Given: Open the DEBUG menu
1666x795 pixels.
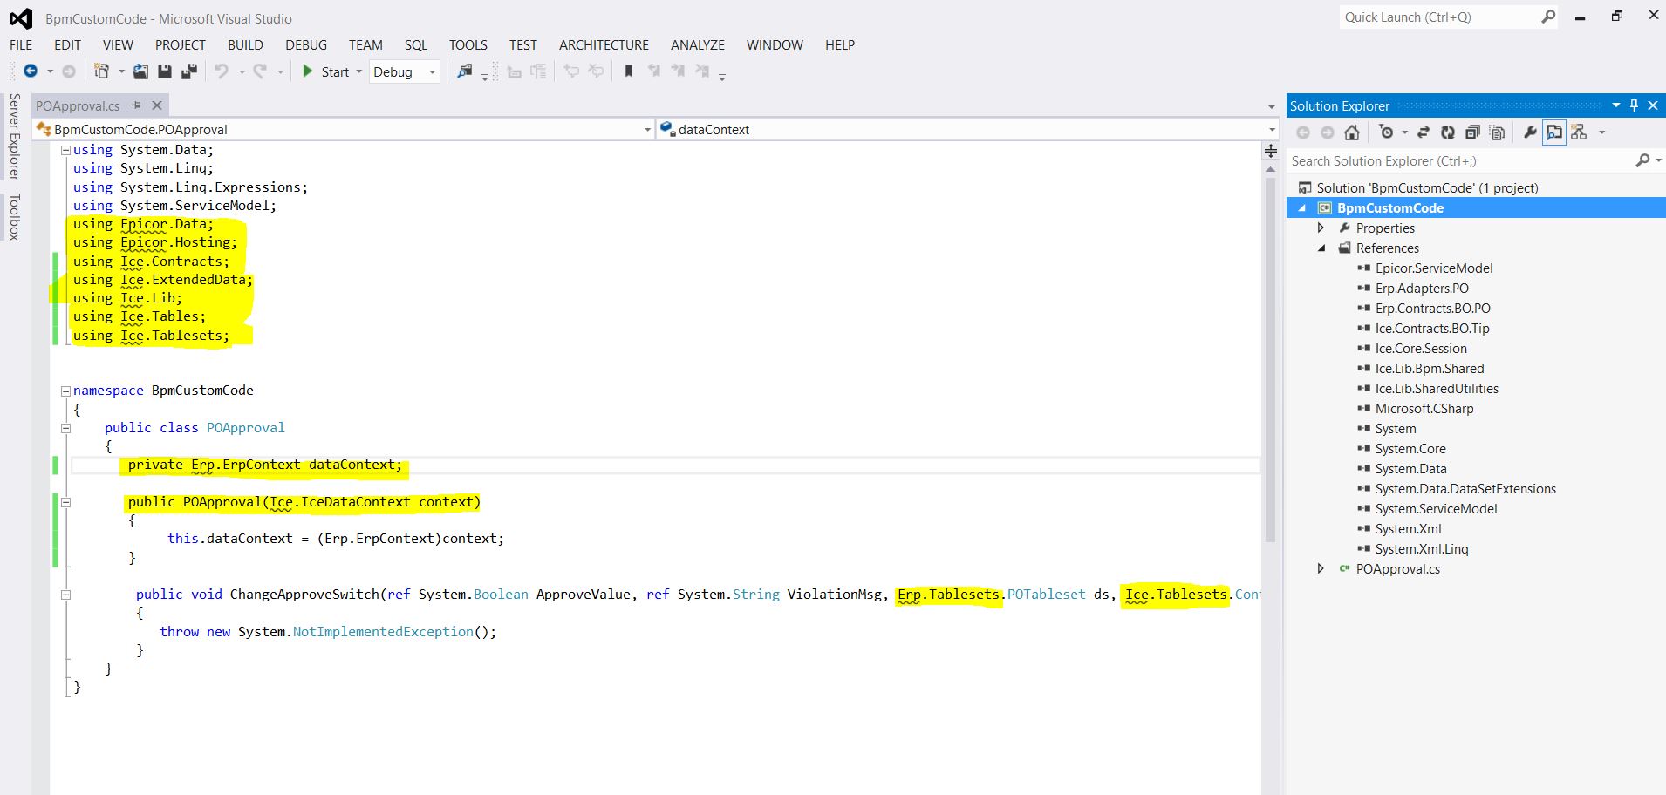Looking at the screenshot, I should 305,44.
